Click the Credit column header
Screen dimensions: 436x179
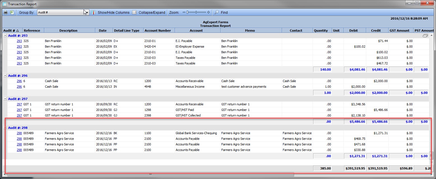pos(377,31)
